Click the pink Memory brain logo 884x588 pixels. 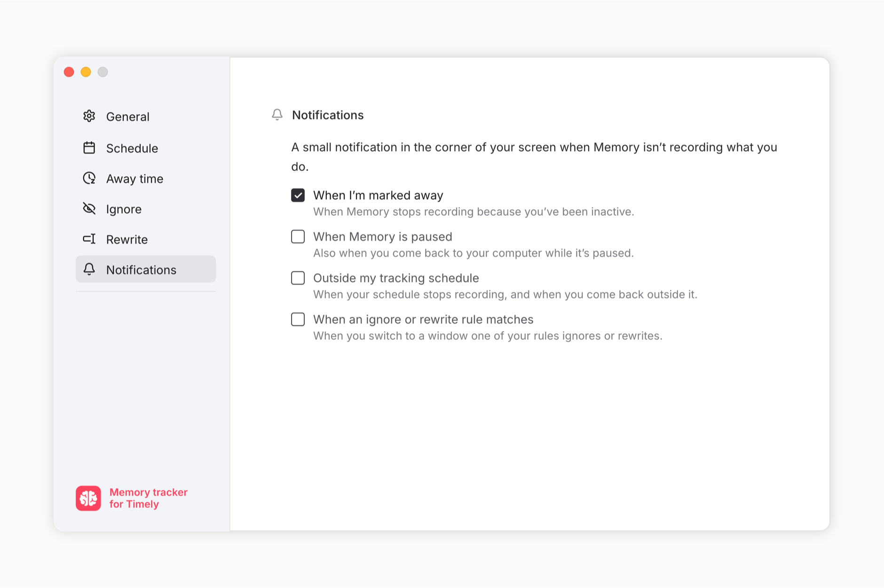88,498
